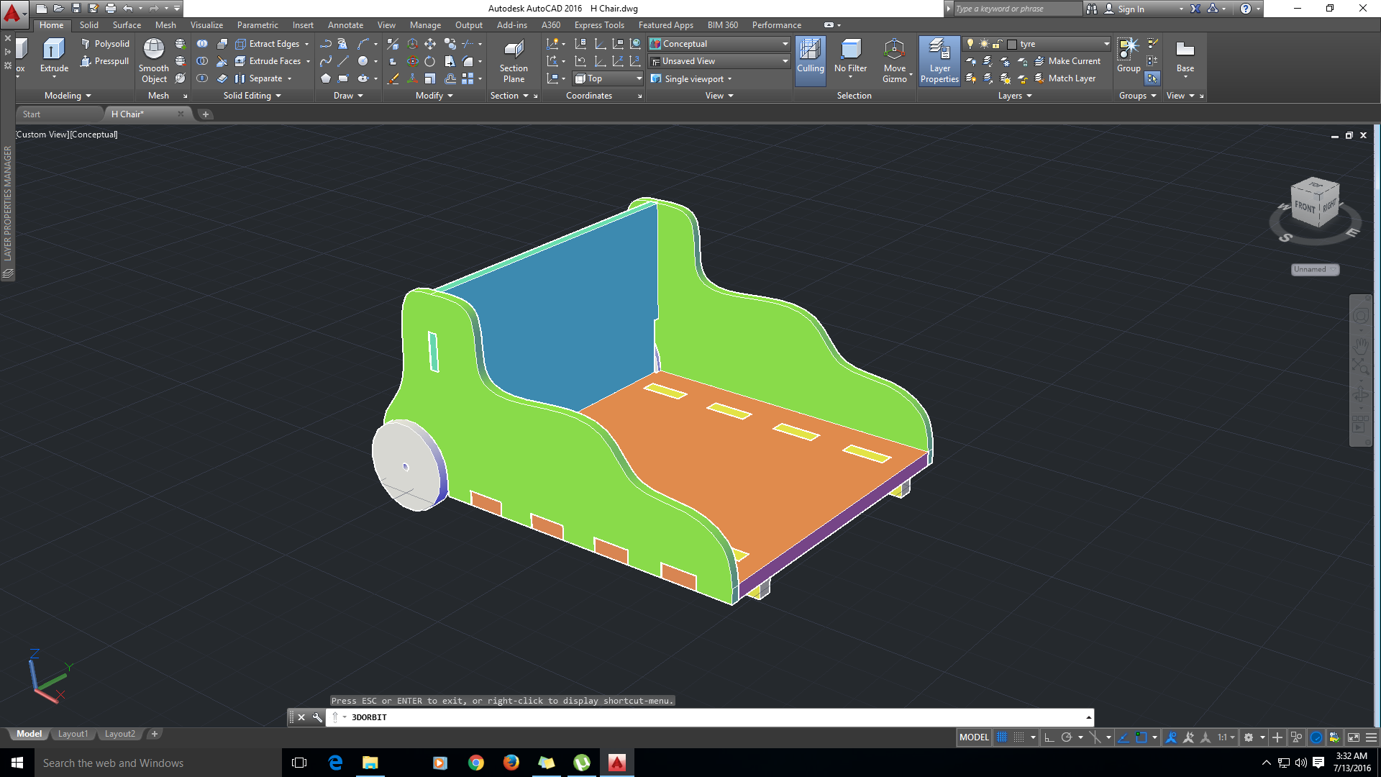Screen dimensions: 1381x777
Task: Toggle MODEL space button in status bar
Action: (974, 737)
